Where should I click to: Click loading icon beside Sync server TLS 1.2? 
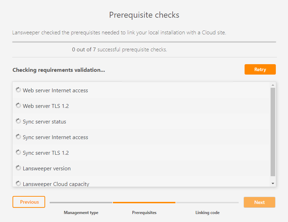point(18,152)
